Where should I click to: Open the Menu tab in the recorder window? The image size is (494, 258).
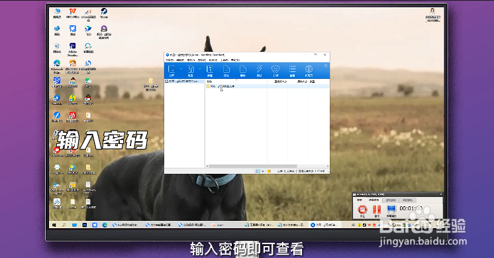pos(360,200)
